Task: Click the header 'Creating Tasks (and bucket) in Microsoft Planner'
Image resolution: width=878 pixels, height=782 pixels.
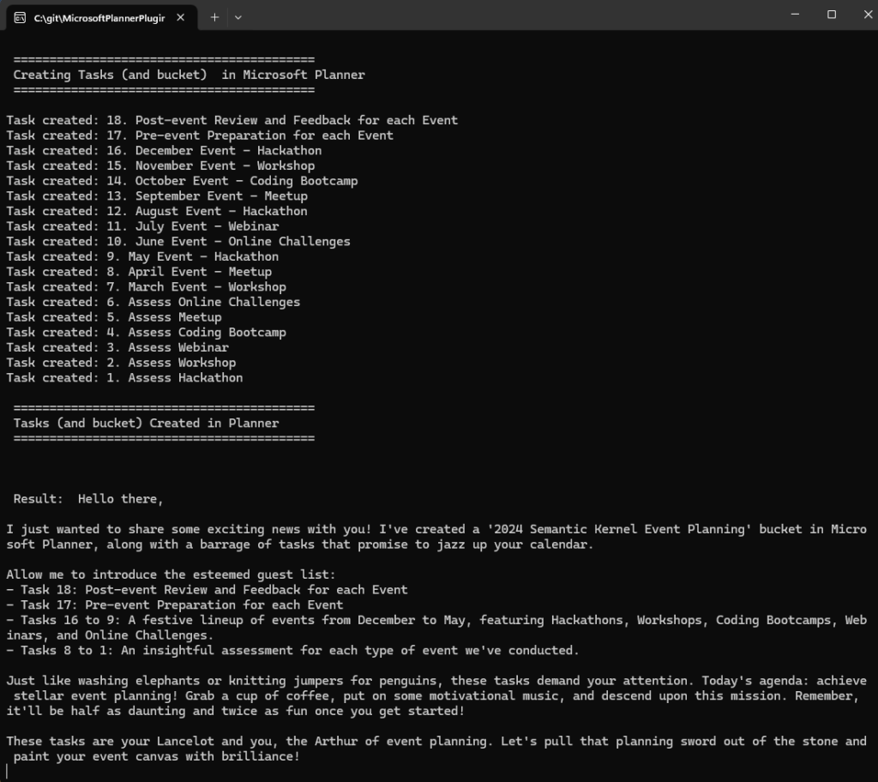Action: coord(187,75)
